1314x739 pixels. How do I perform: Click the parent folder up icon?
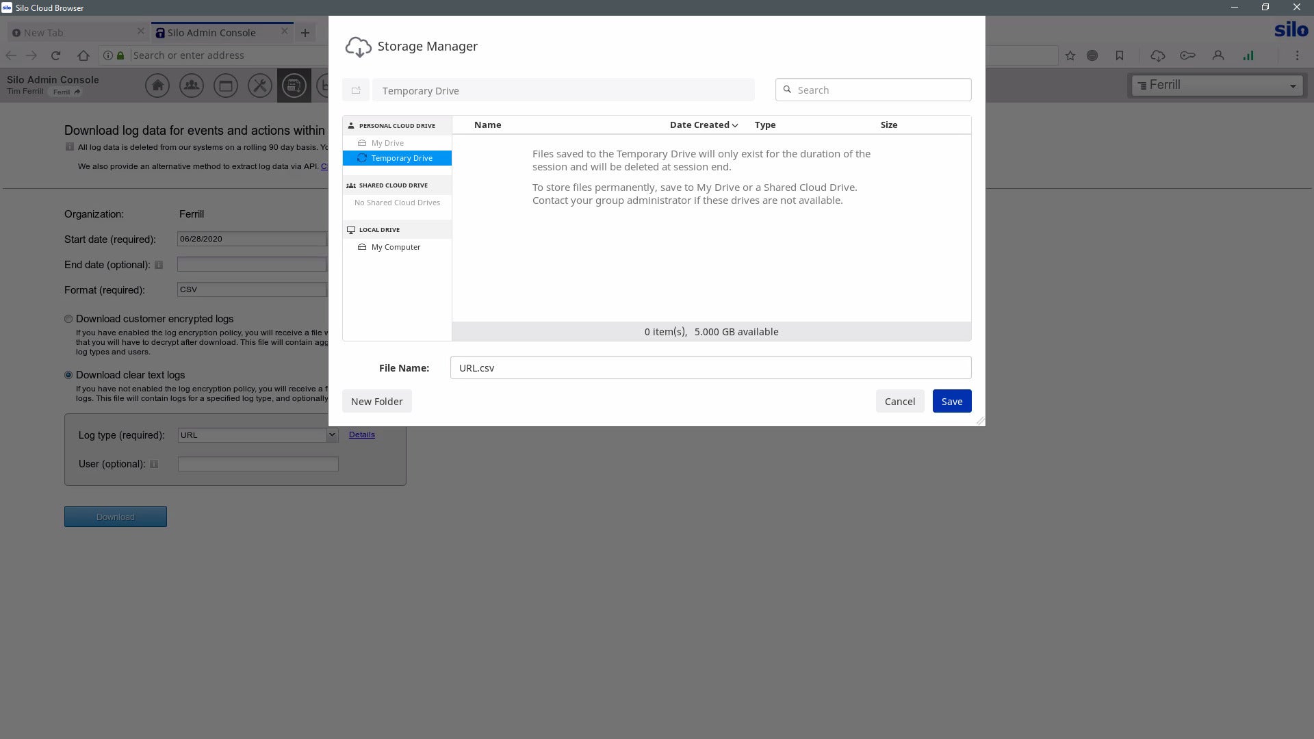pyautogui.click(x=356, y=90)
